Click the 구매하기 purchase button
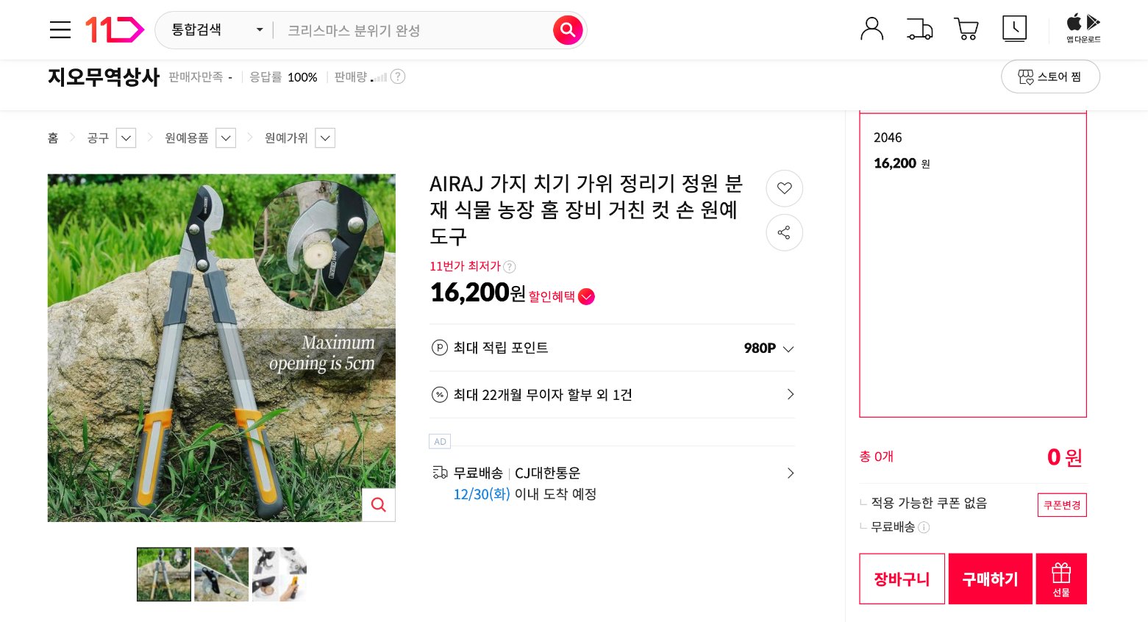The image size is (1148, 622). 990,579
